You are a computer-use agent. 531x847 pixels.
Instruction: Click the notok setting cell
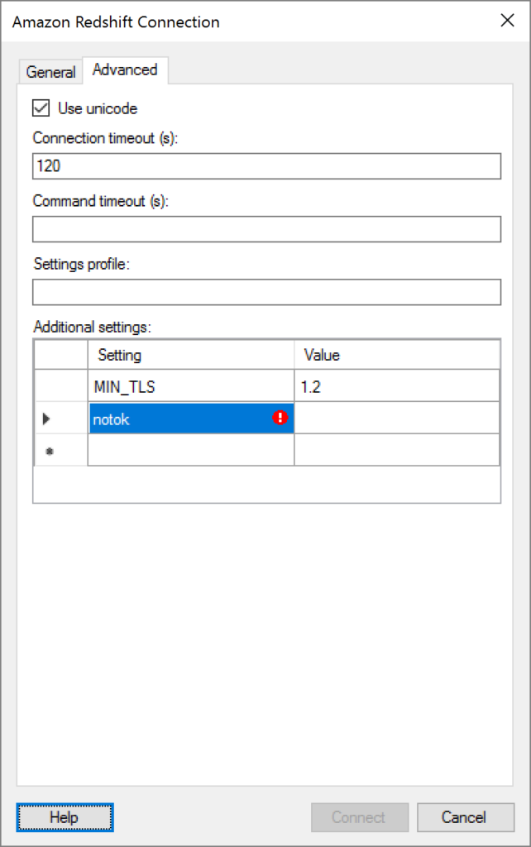pyautogui.click(x=191, y=418)
